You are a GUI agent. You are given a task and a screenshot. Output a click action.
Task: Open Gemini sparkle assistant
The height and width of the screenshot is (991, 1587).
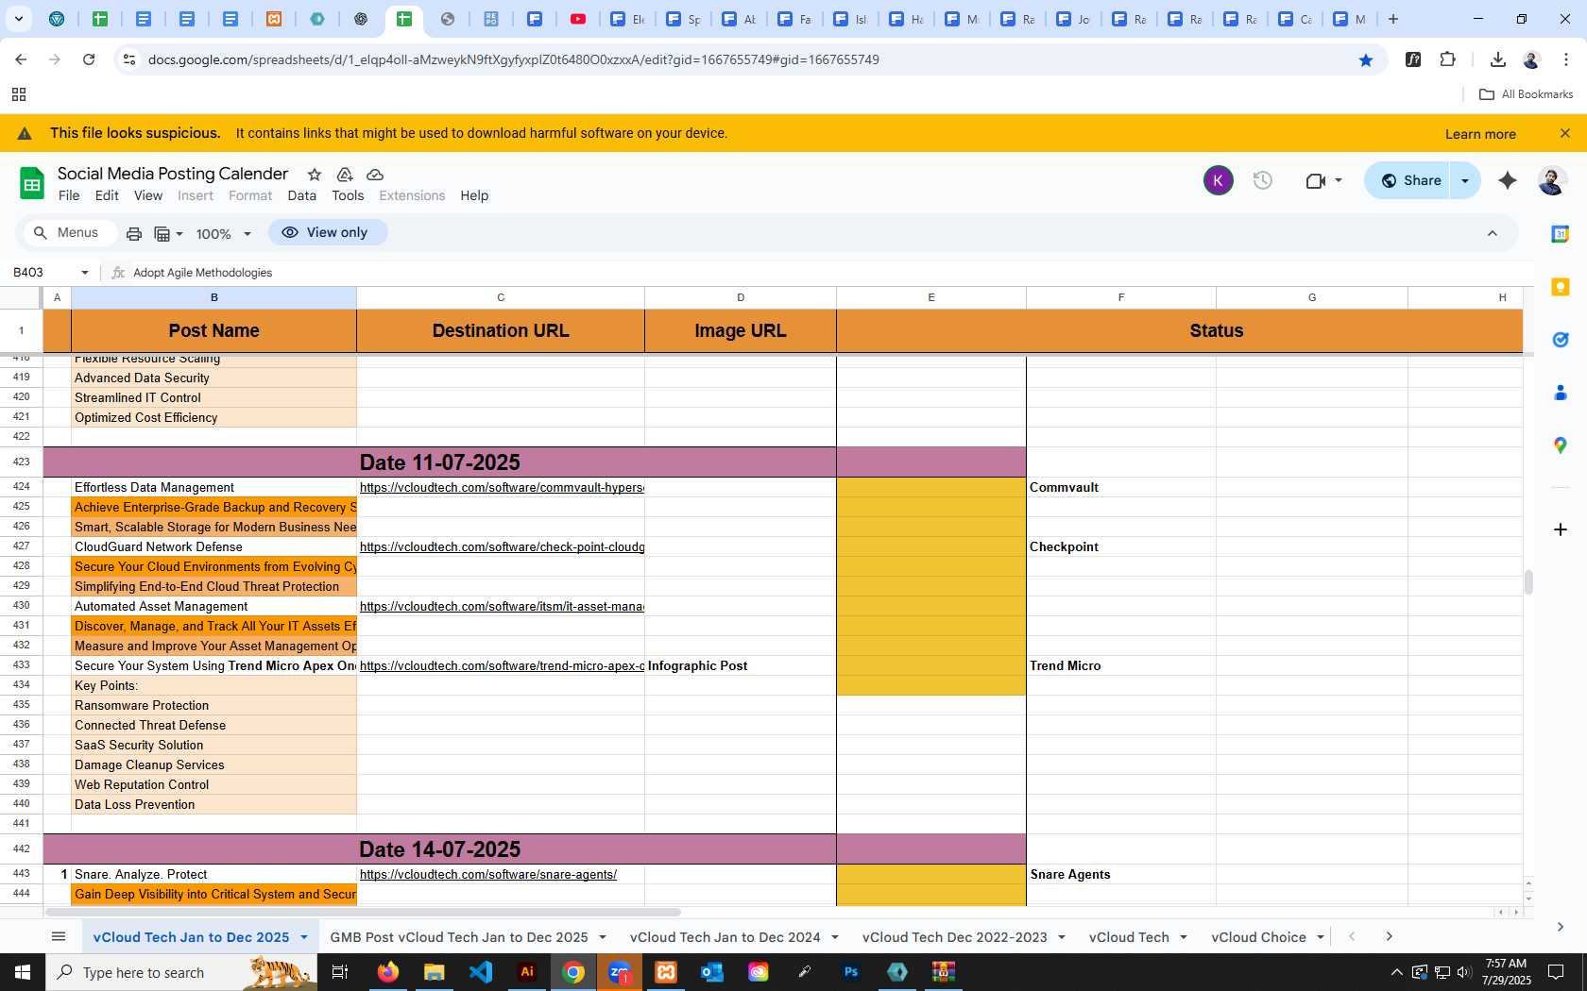point(1508,180)
